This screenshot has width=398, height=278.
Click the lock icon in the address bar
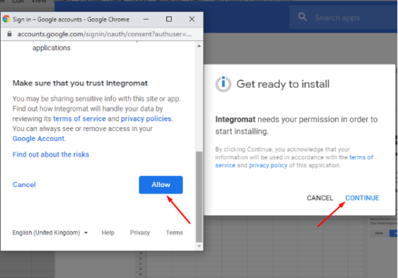pos(9,34)
